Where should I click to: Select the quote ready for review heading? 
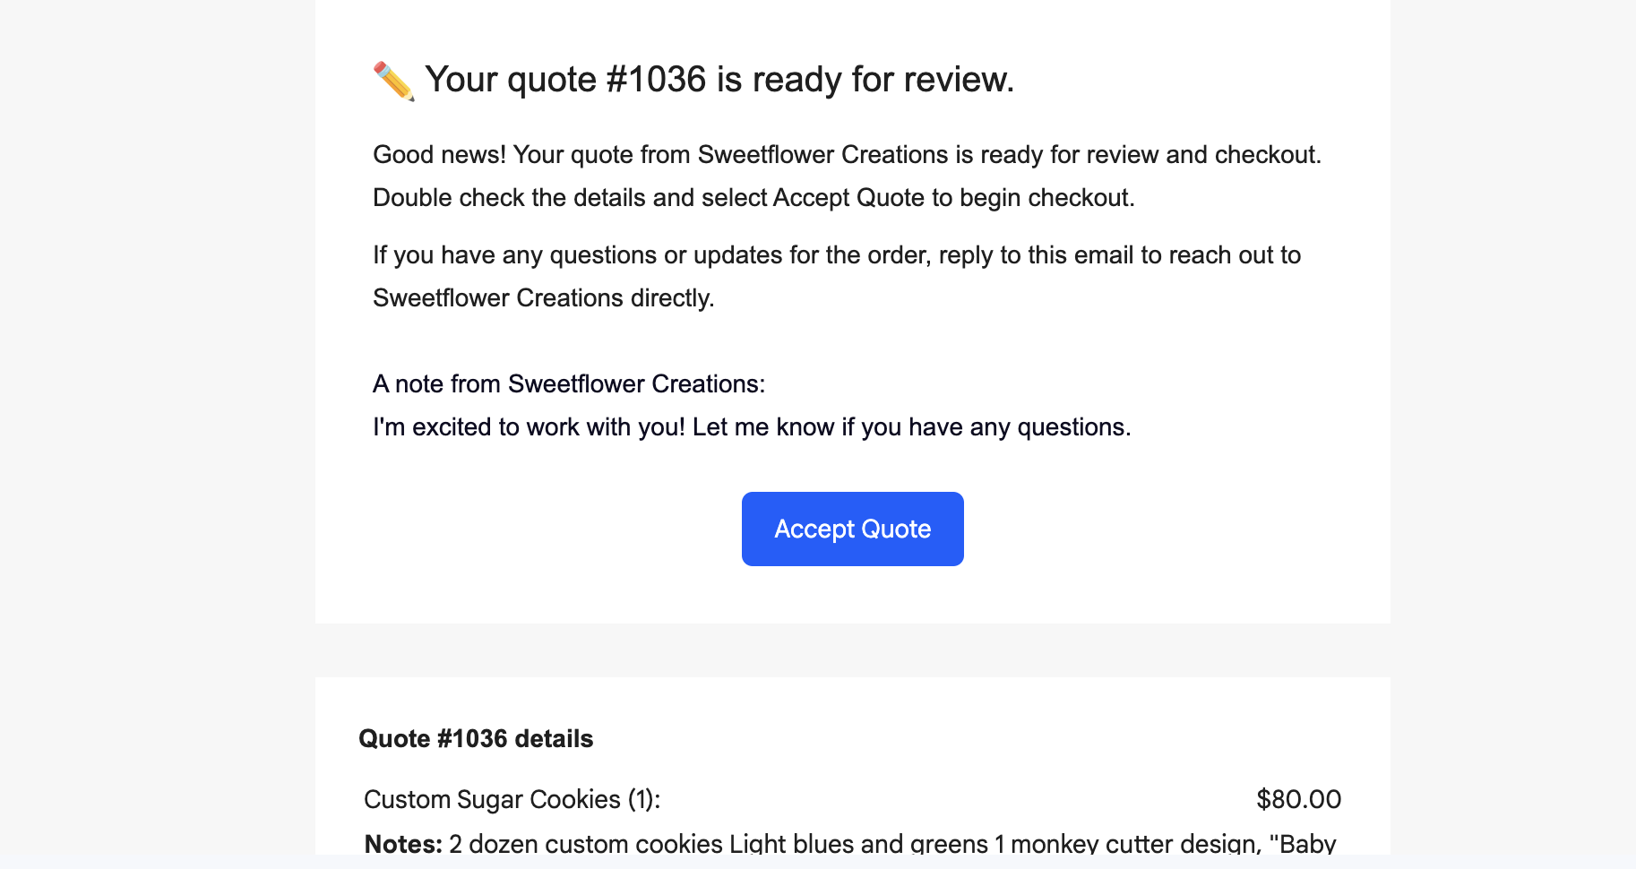coord(719,80)
